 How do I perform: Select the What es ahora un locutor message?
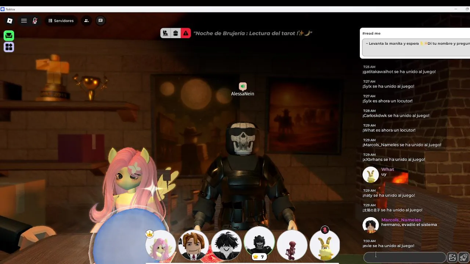point(389,131)
